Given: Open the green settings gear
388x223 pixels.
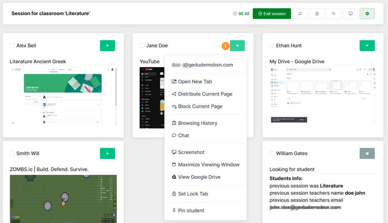Looking at the screenshot, I should (367, 13).
